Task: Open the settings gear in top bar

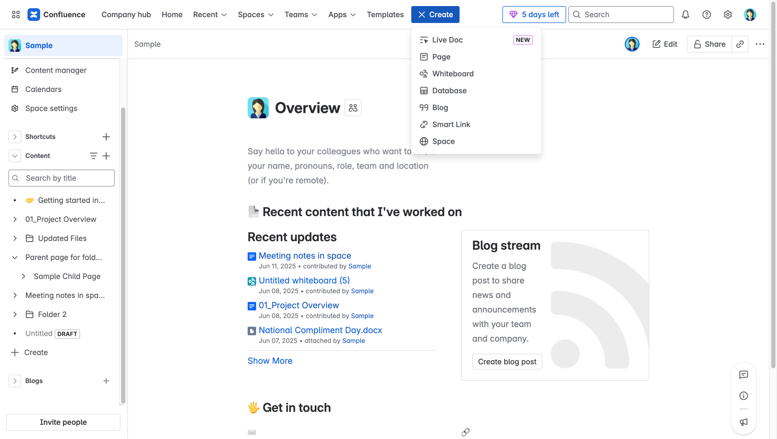Action: click(728, 15)
